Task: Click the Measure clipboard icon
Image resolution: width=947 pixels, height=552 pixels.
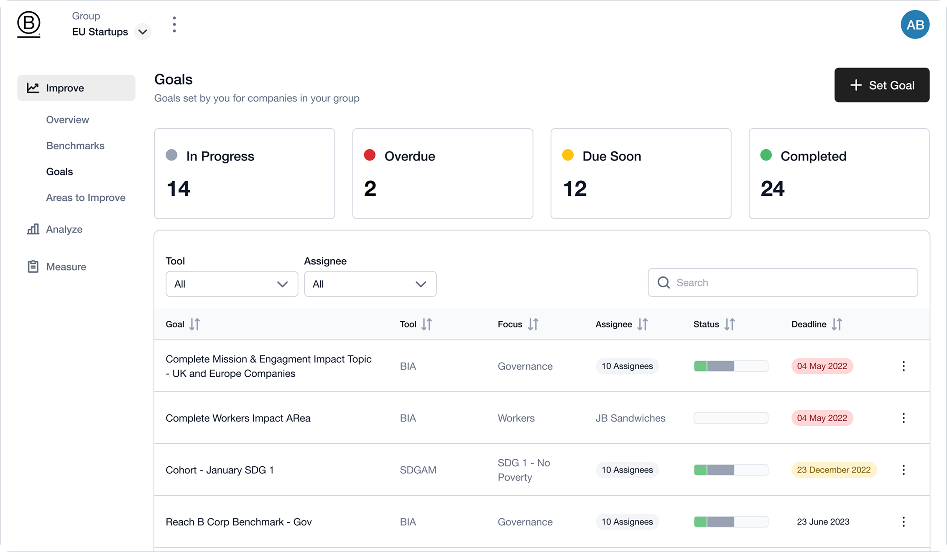Action: (33, 266)
